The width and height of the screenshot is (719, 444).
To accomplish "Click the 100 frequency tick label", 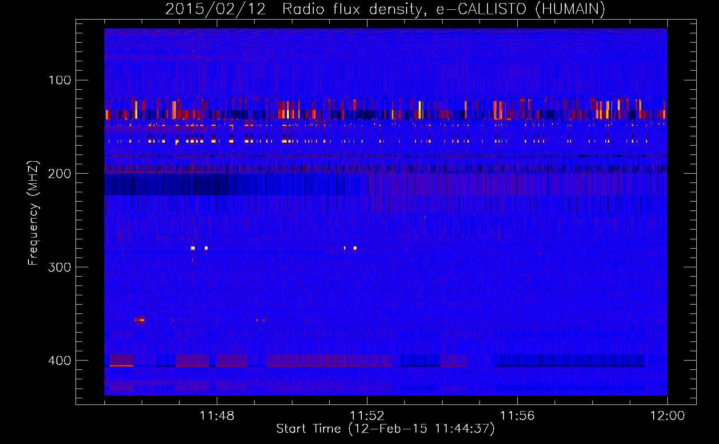I will click(60, 80).
